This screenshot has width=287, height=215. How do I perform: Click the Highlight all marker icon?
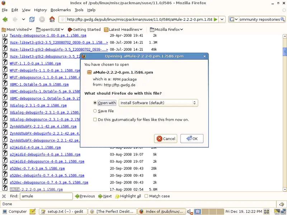(x=117, y=196)
